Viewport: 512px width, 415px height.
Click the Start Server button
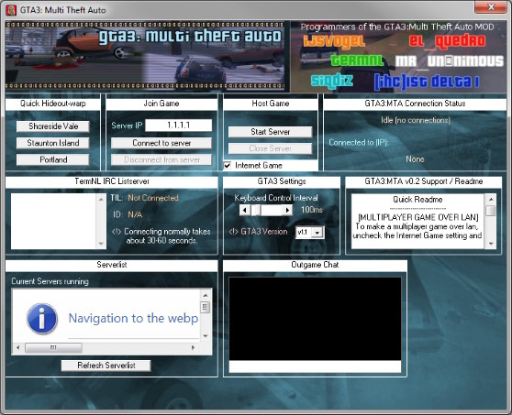pos(270,132)
